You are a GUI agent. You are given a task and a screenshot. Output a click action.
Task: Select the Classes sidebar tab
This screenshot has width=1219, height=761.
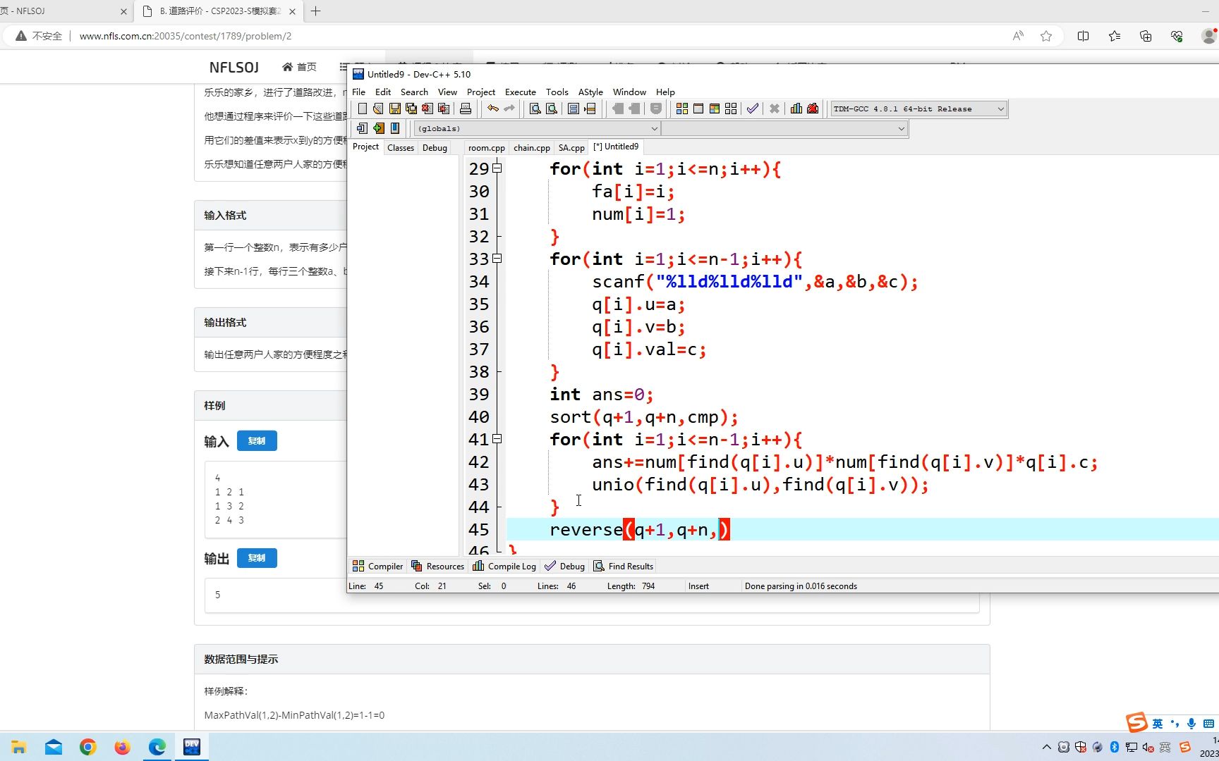coord(401,147)
